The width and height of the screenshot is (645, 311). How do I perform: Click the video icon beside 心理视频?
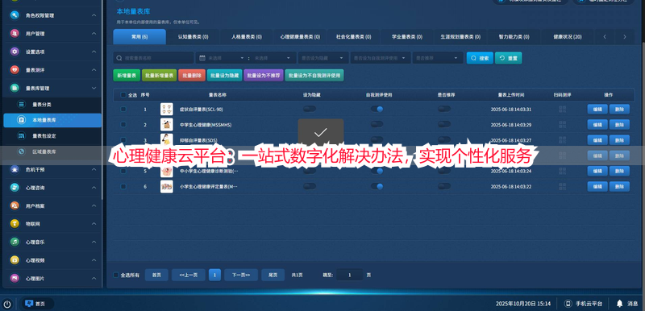click(15, 259)
